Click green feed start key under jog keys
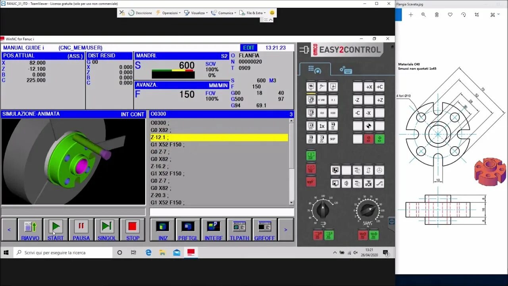The image size is (508, 286). [x=380, y=139]
